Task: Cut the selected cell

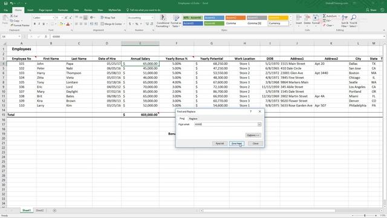Action: pyautogui.click(x=14, y=16)
